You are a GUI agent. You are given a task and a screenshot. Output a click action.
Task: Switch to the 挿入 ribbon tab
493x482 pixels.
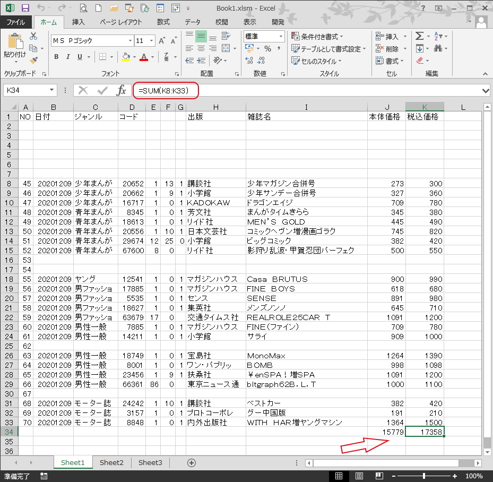(78, 22)
